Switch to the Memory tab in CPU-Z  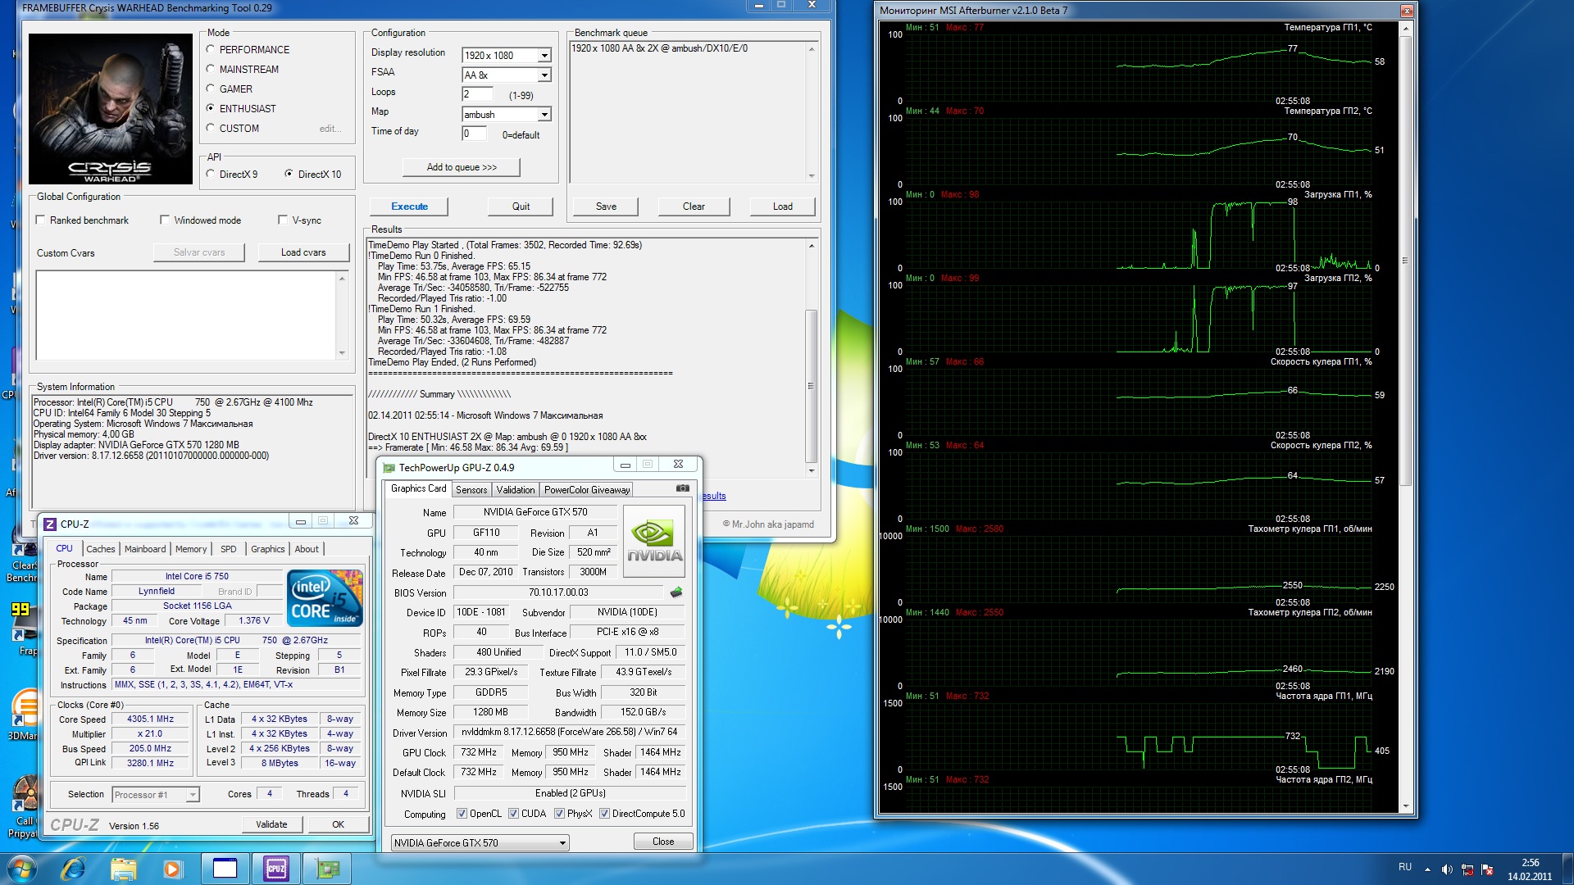(191, 549)
